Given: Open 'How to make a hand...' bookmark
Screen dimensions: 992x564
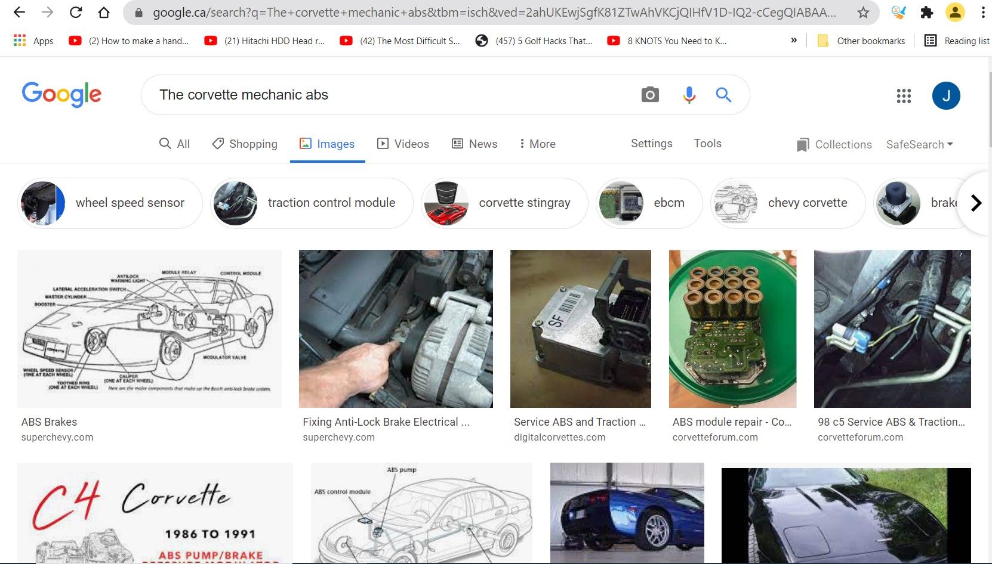Looking at the screenshot, I should click(129, 41).
